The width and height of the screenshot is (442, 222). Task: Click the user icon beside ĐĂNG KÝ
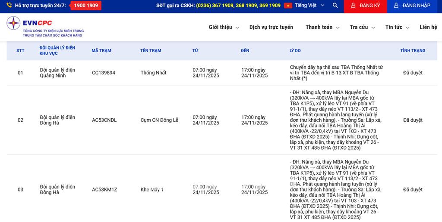pos(353,6)
